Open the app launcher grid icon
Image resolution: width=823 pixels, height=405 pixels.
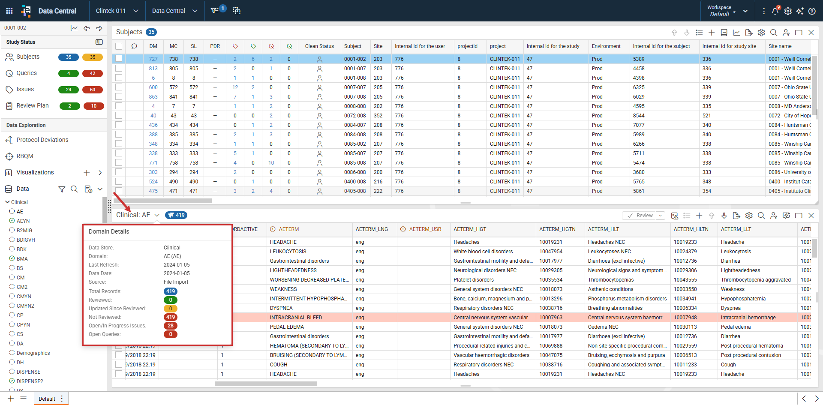pos(9,11)
